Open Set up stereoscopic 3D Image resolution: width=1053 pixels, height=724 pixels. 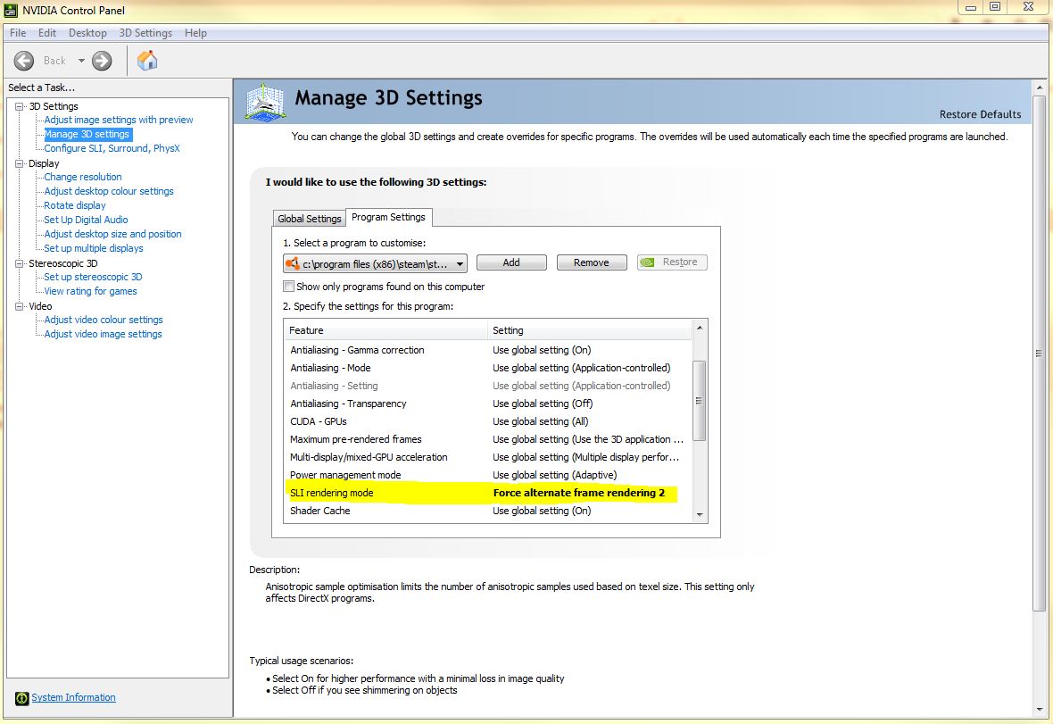pos(93,277)
